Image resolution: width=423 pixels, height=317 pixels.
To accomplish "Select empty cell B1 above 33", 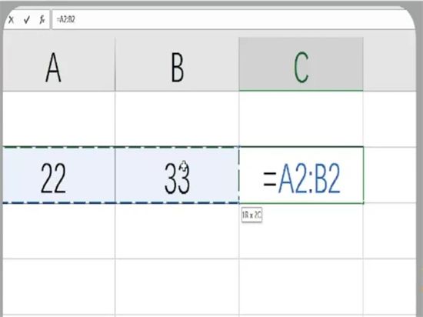I will pos(177,119).
